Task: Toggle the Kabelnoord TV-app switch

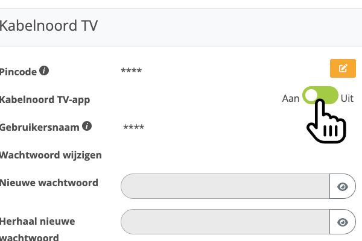Action: click(320, 95)
